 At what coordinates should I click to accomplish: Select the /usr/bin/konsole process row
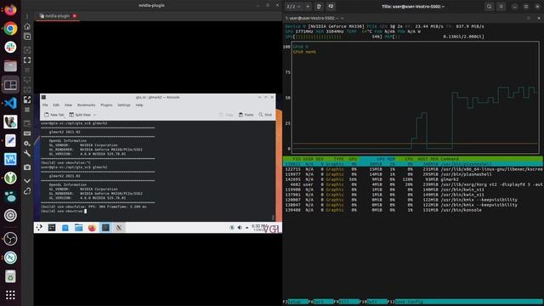(413, 210)
